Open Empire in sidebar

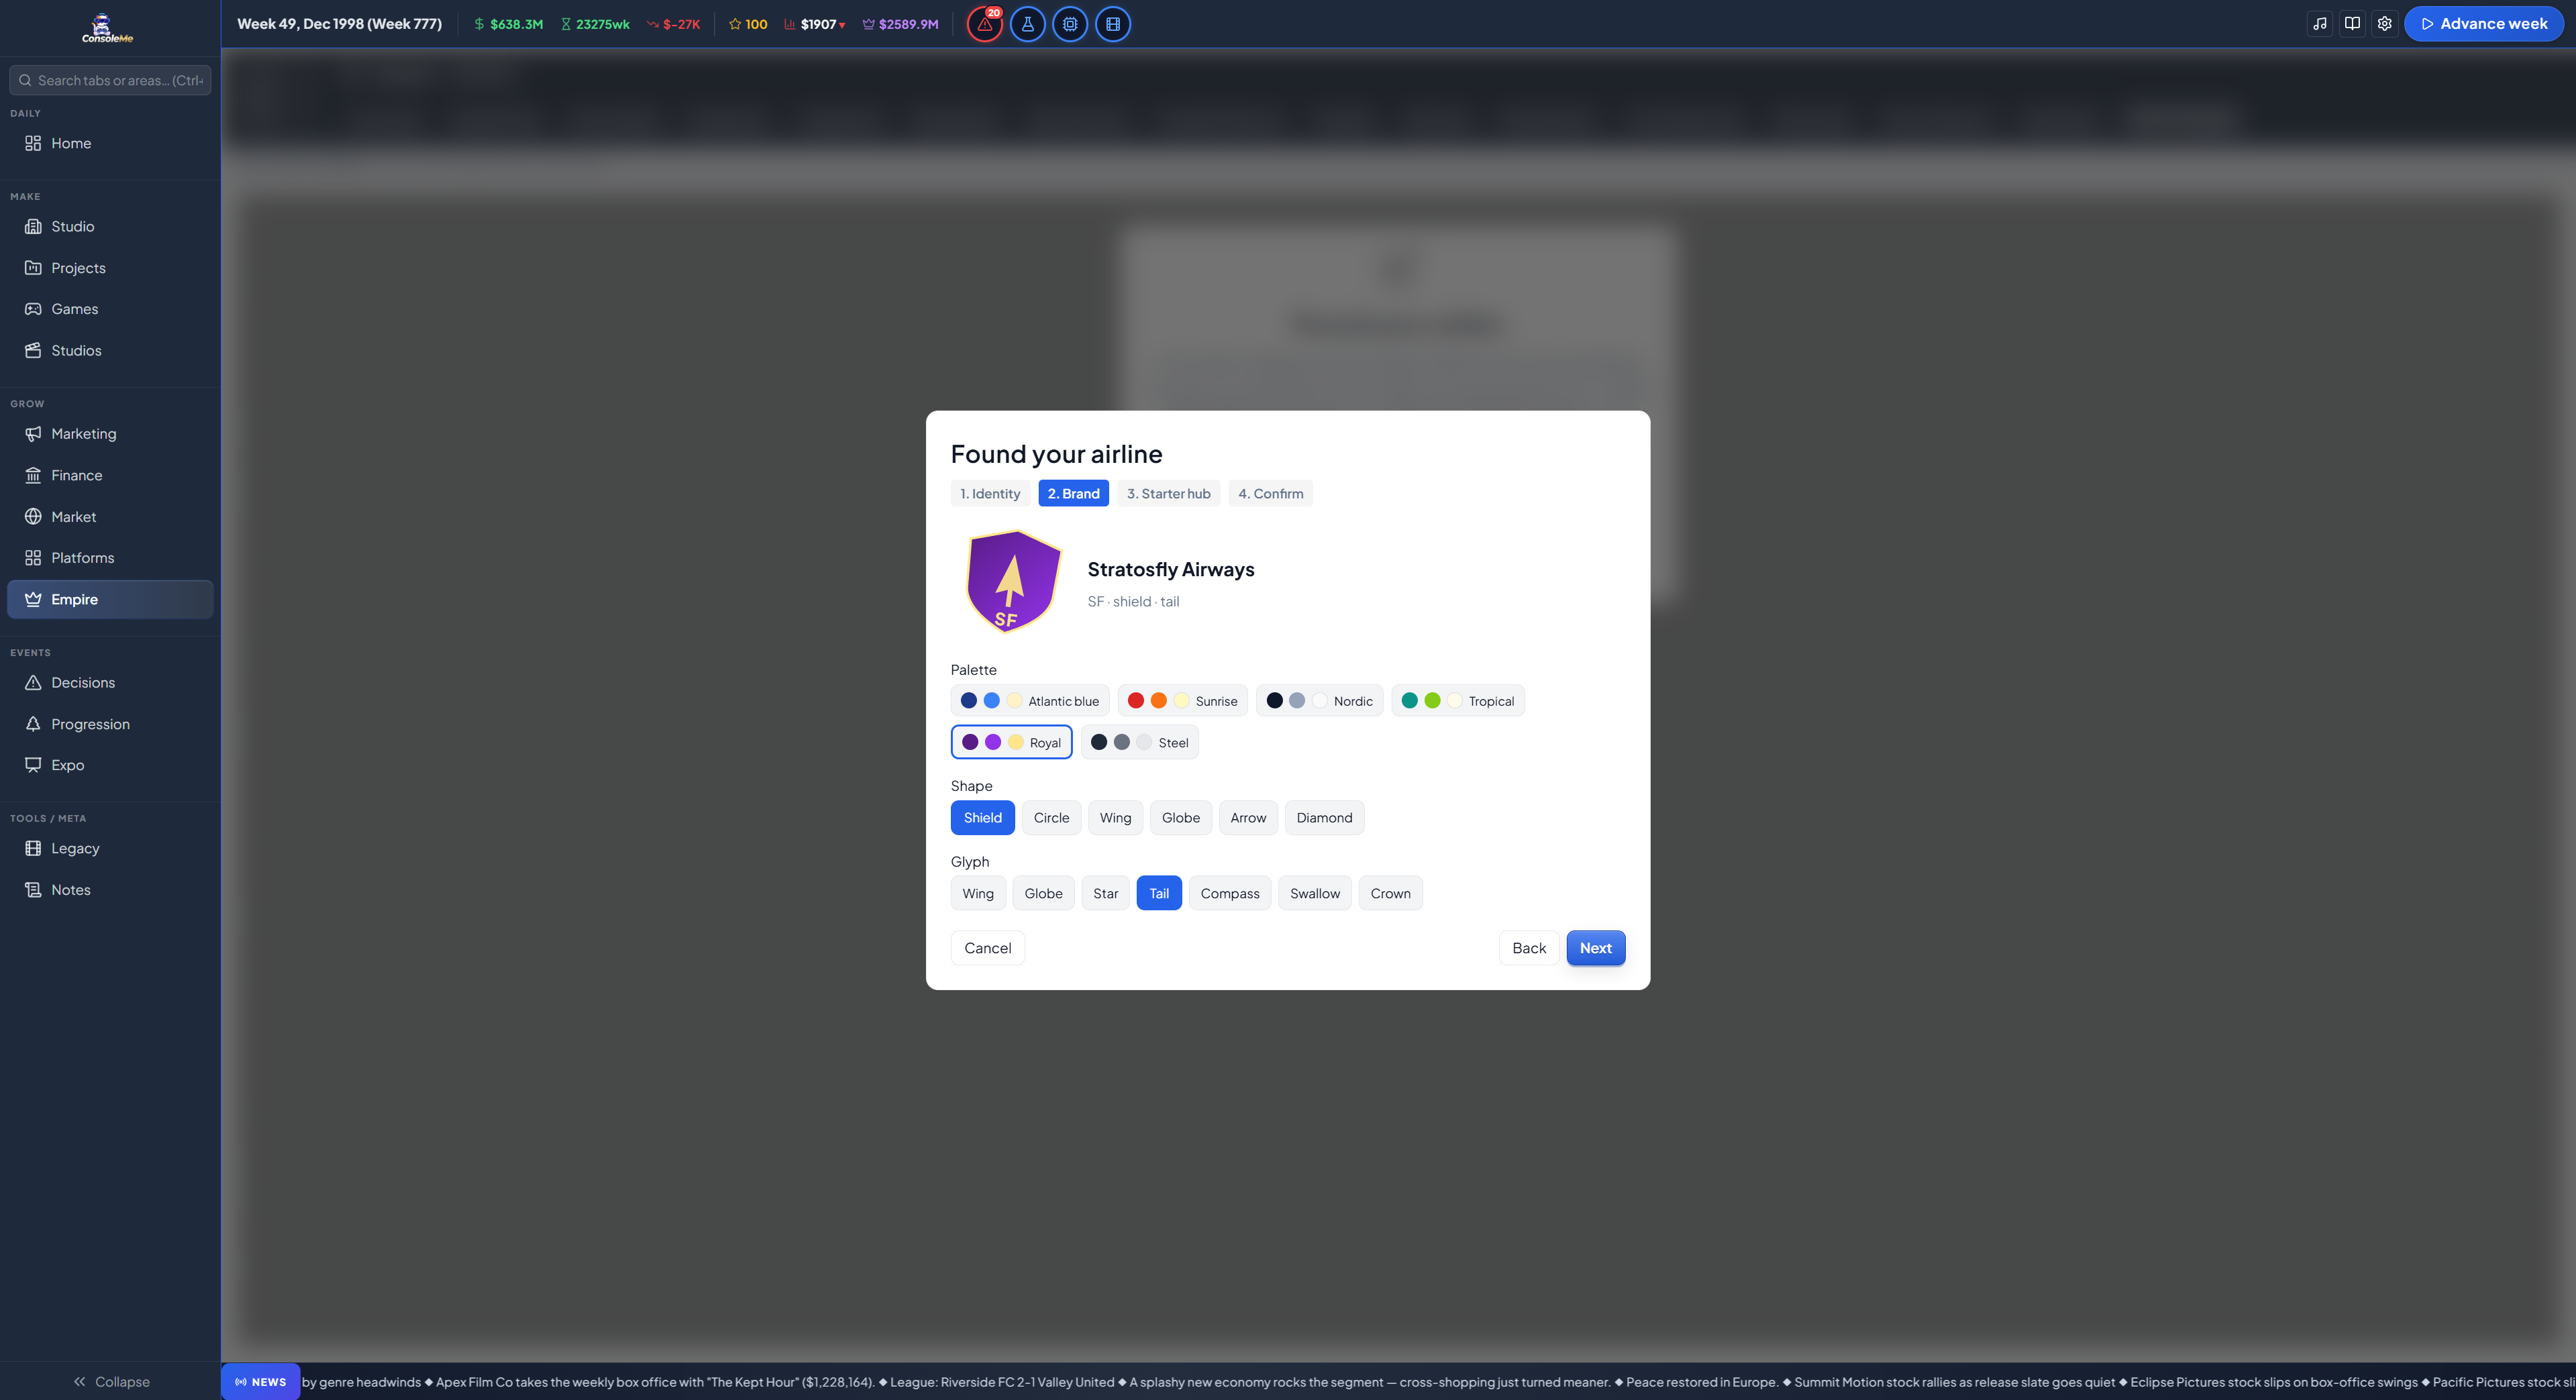tap(110, 599)
